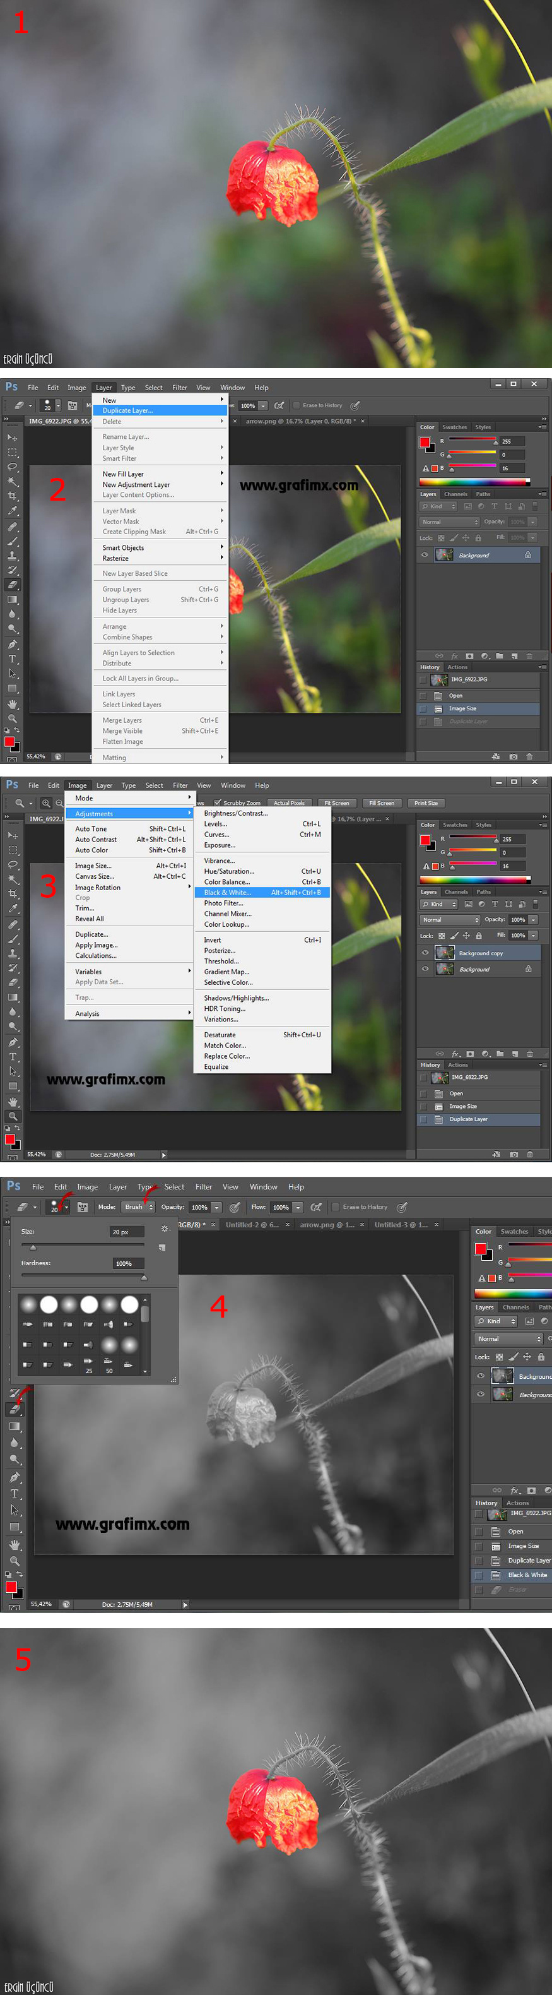Open the Flow 100% dropdown arrow
Image resolution: width=552 pixels, height=1995 pixels.
point(298,1207)
